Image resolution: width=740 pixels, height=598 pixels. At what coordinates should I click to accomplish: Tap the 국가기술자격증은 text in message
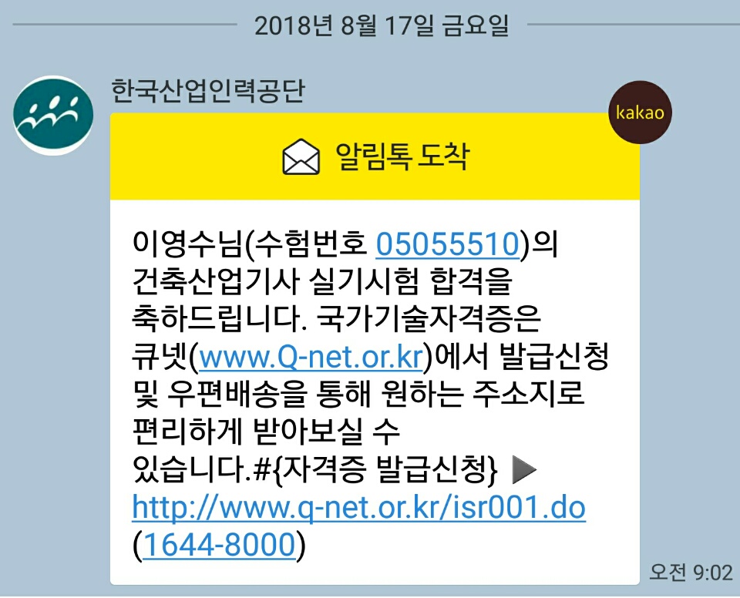click(429, 319)
